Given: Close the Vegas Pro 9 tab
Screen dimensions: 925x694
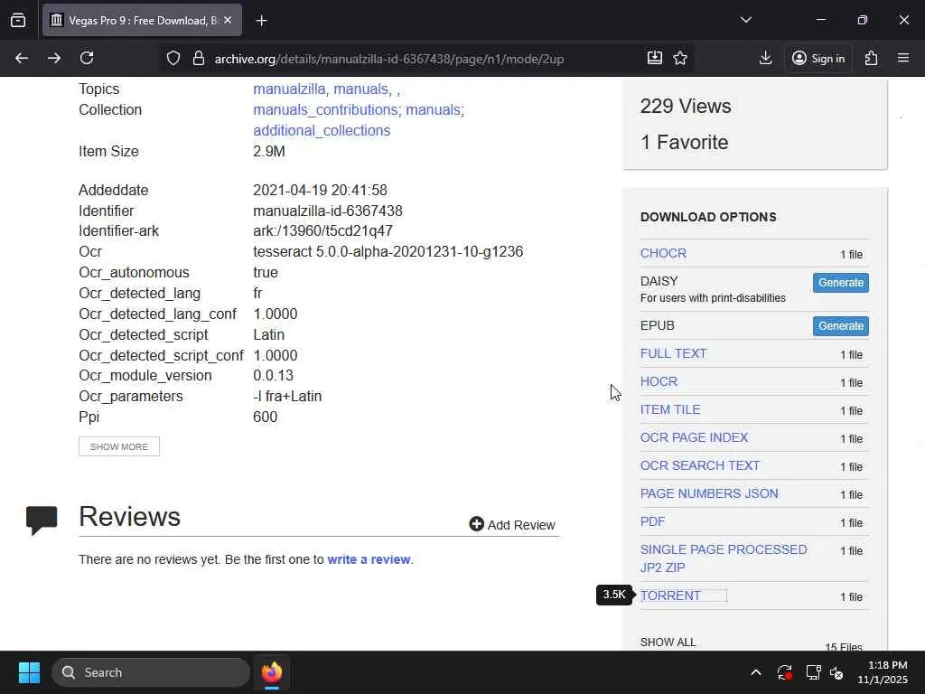Looking at the screenshot, I should (228, 20).
